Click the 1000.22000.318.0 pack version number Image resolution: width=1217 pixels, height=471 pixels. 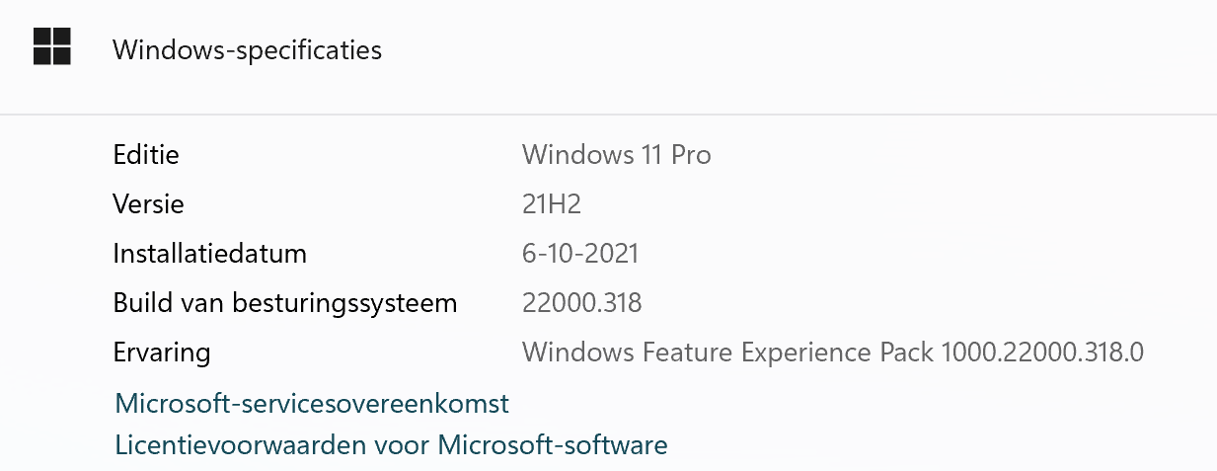pos(1043,353)
